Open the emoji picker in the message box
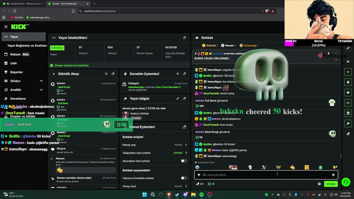The image size is (354, 199). (333, 175)
